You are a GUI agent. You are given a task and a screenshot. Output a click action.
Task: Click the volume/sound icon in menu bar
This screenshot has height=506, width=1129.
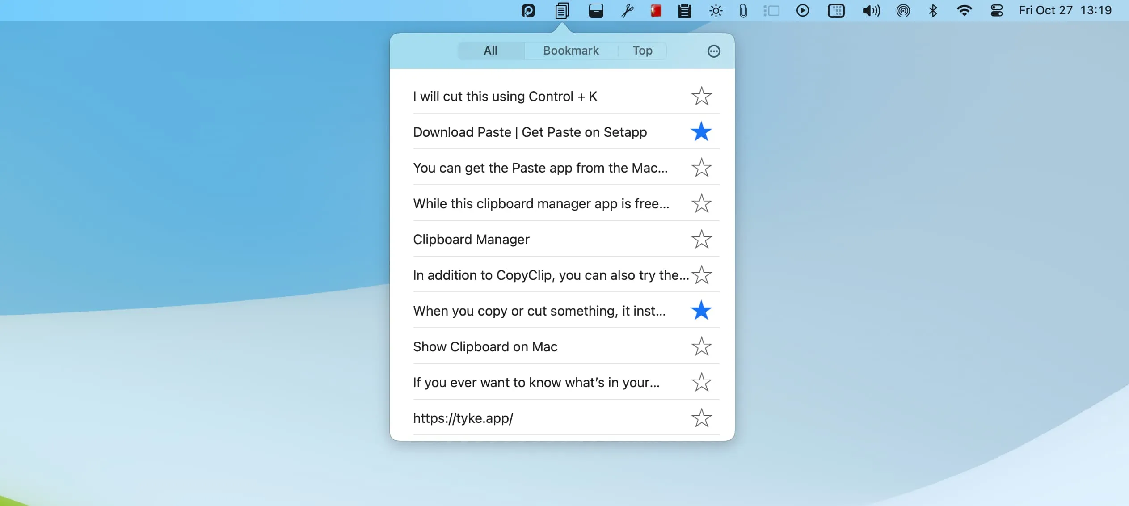click(870, 10)
